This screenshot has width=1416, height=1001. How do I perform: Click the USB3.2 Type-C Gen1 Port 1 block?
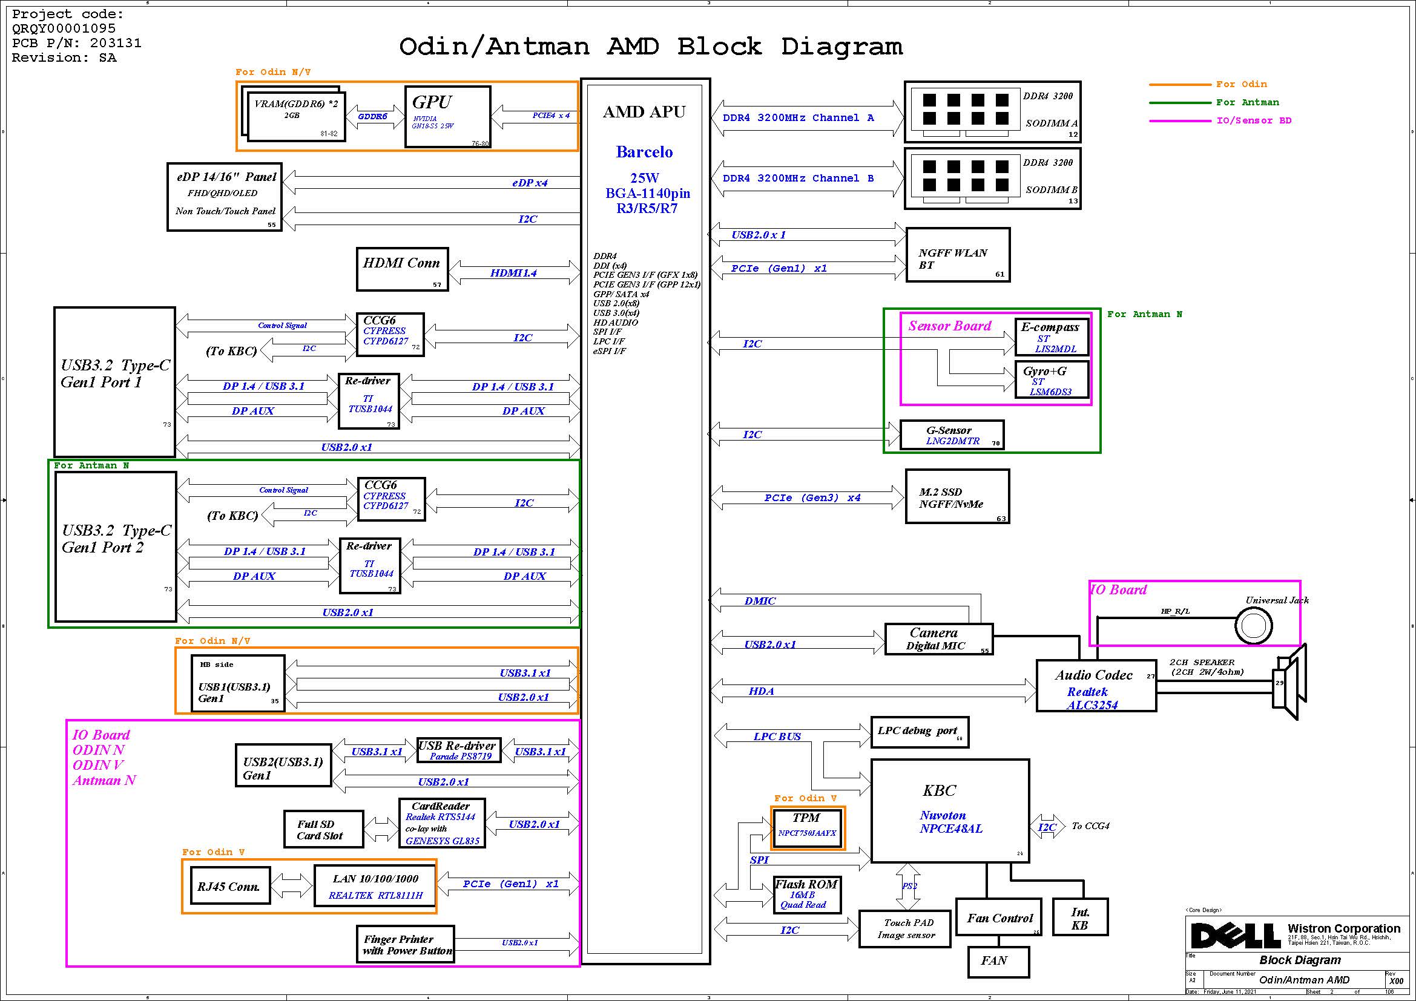[114, 382]
